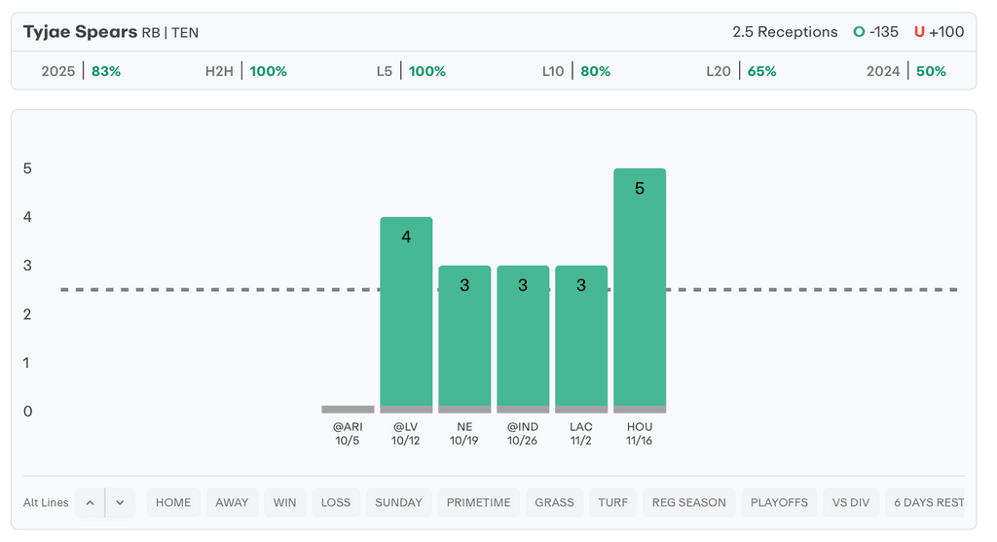Enable the LOSS filter
Screen dimensions: 997x542
tap(336, 502)
